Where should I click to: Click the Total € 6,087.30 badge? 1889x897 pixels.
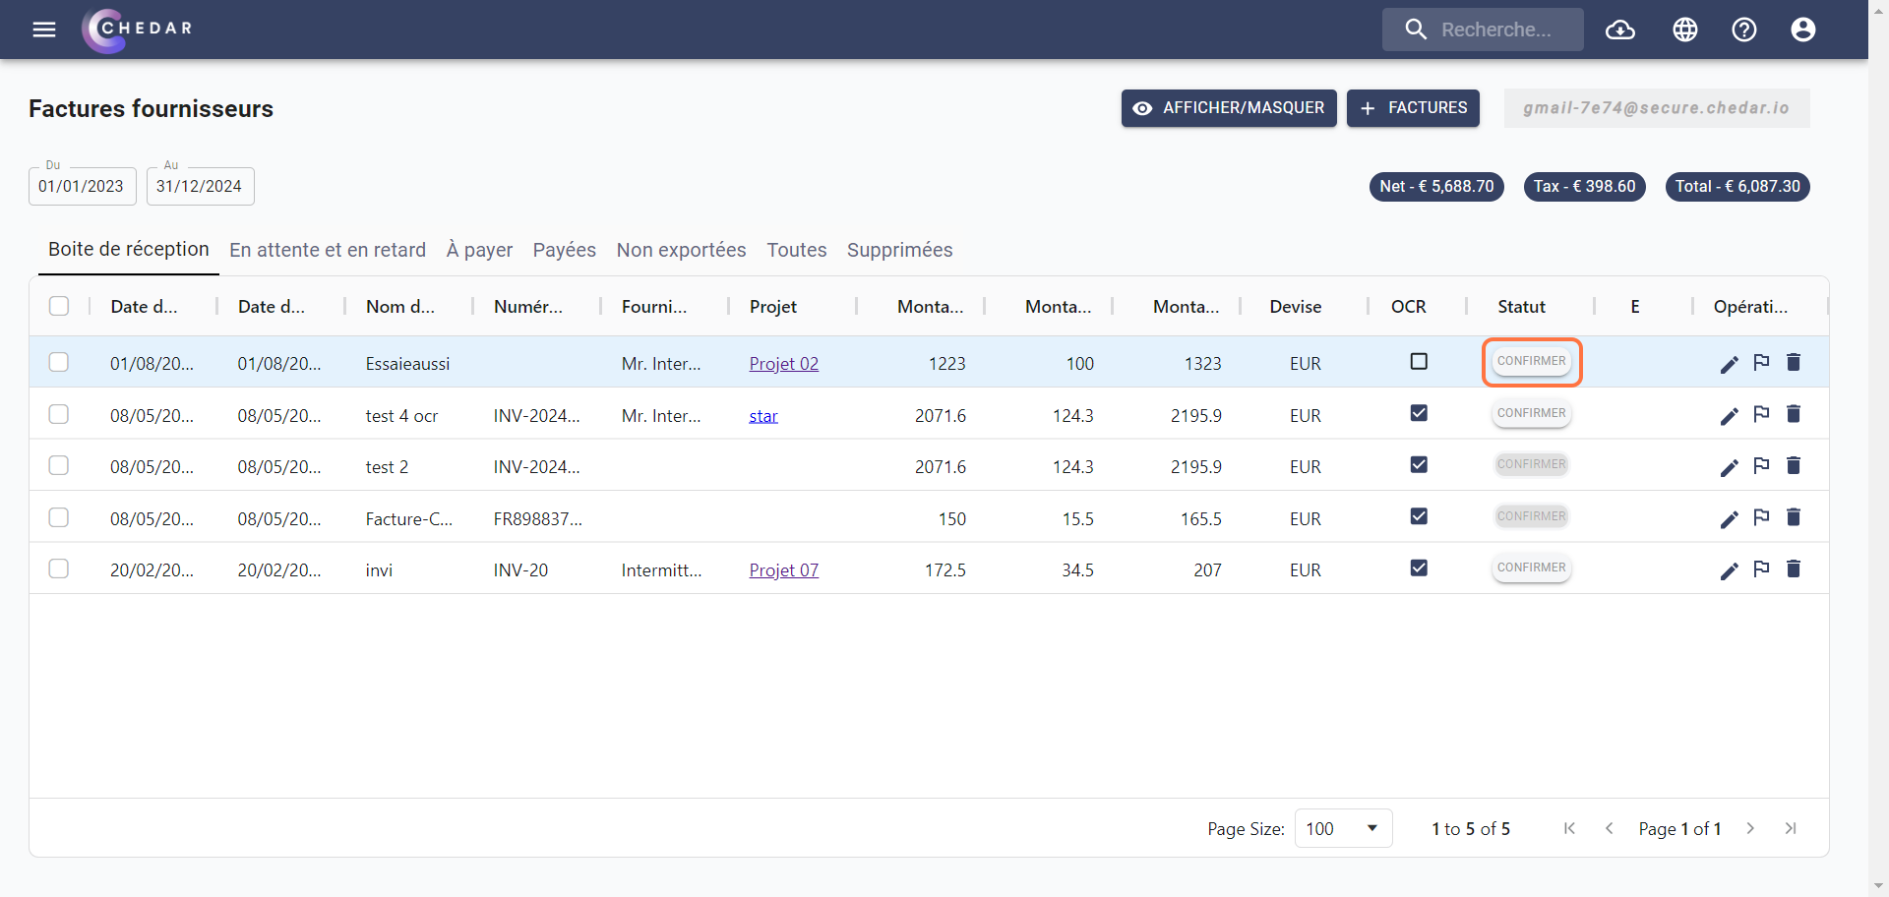[x=1737, y=186]
